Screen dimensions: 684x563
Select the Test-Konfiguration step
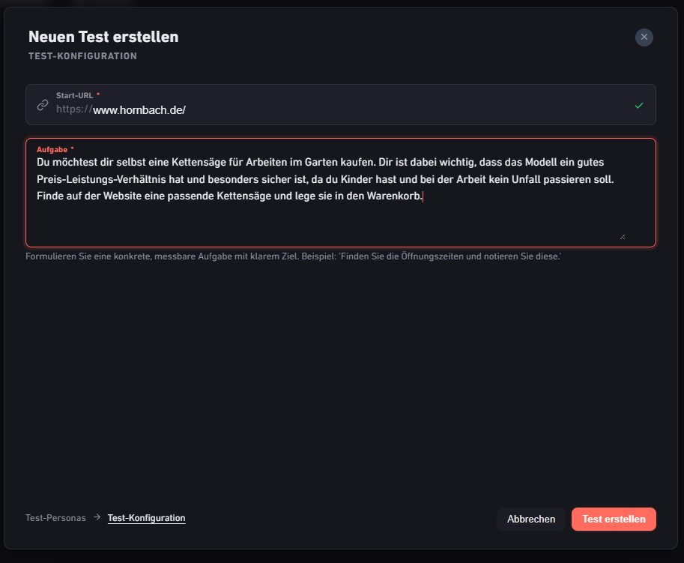(147, 518)
